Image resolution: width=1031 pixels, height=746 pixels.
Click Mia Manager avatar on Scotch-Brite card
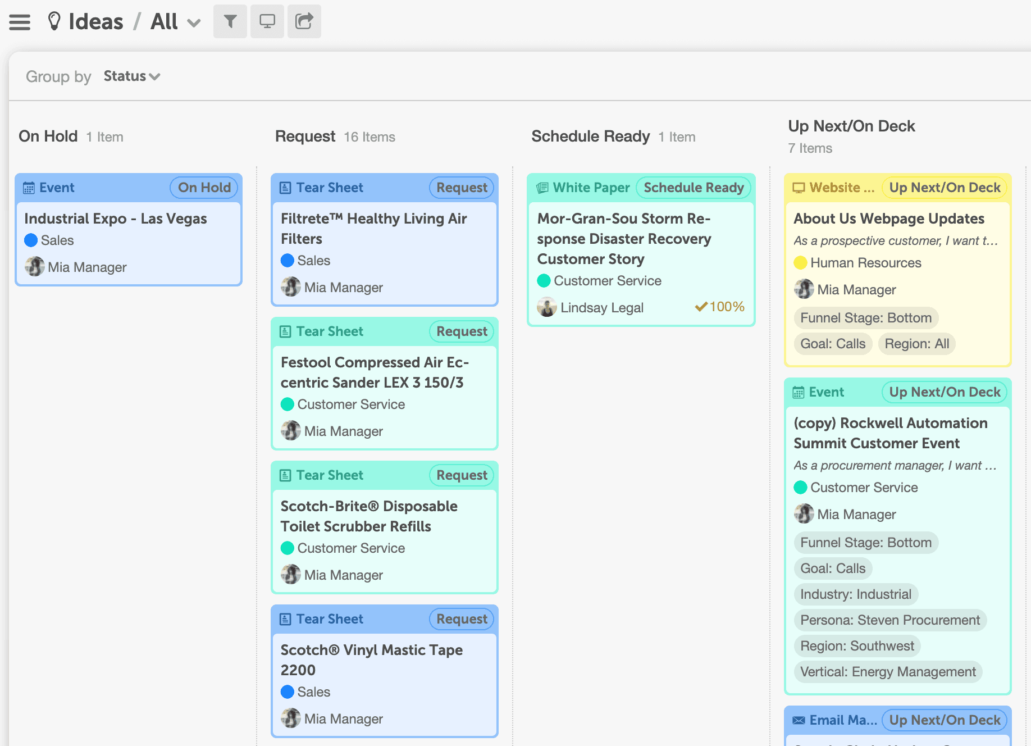[290, 574]
